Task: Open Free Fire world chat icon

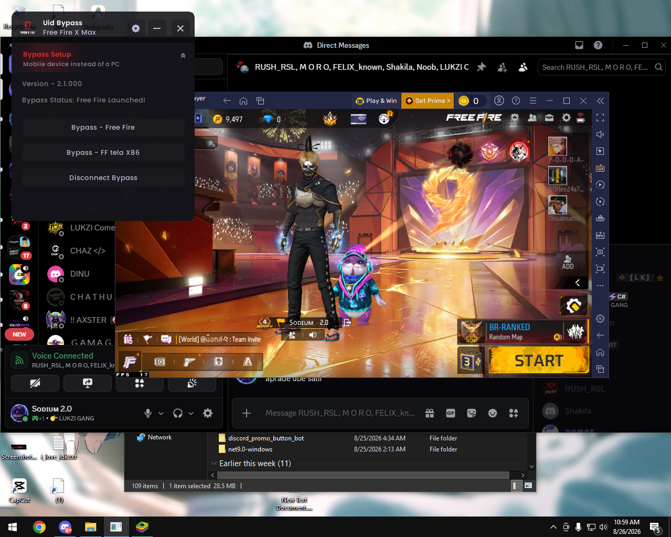Action: pos(166,339)
